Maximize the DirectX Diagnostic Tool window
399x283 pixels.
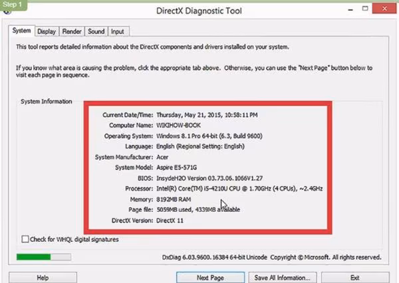tap(365, 9)
